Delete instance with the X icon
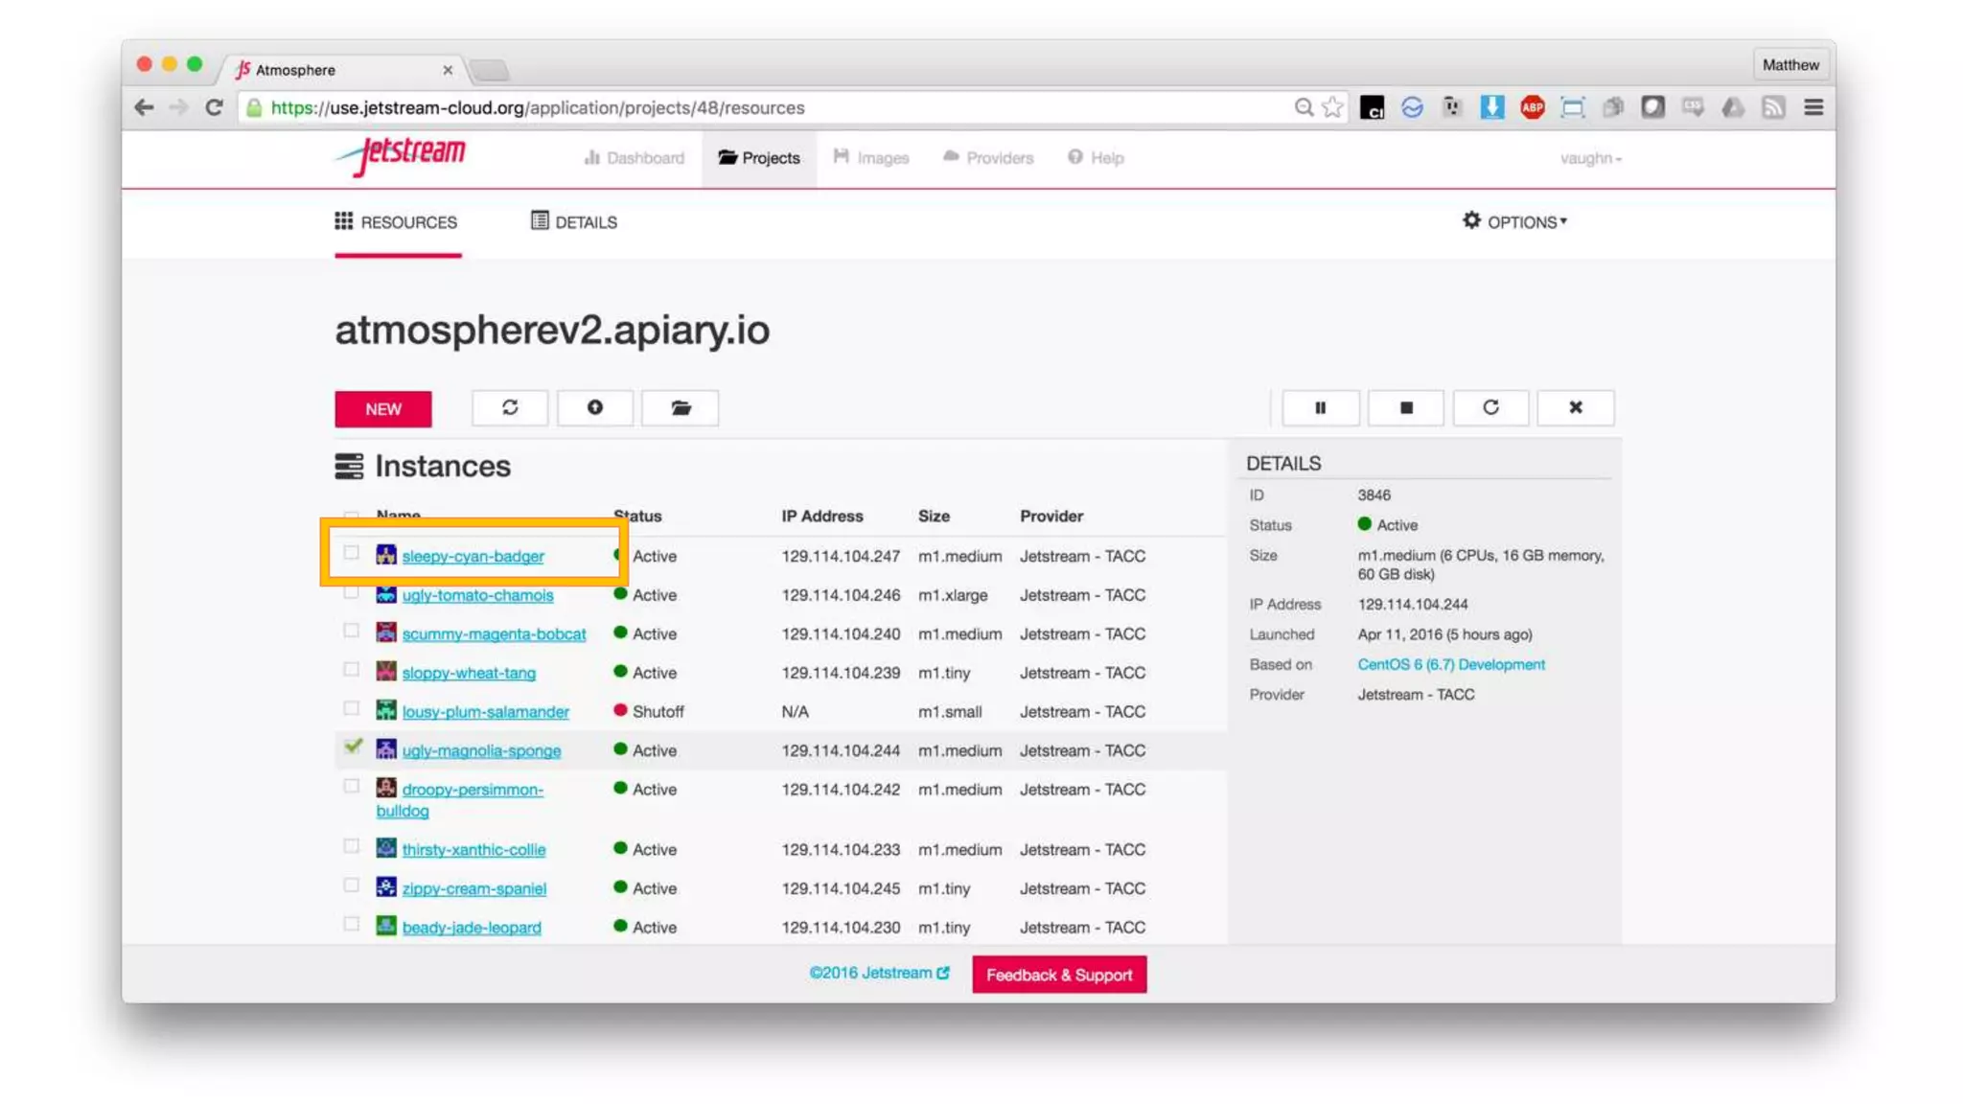The height and width of the screenshot is (1104, 1963). 1575,408
